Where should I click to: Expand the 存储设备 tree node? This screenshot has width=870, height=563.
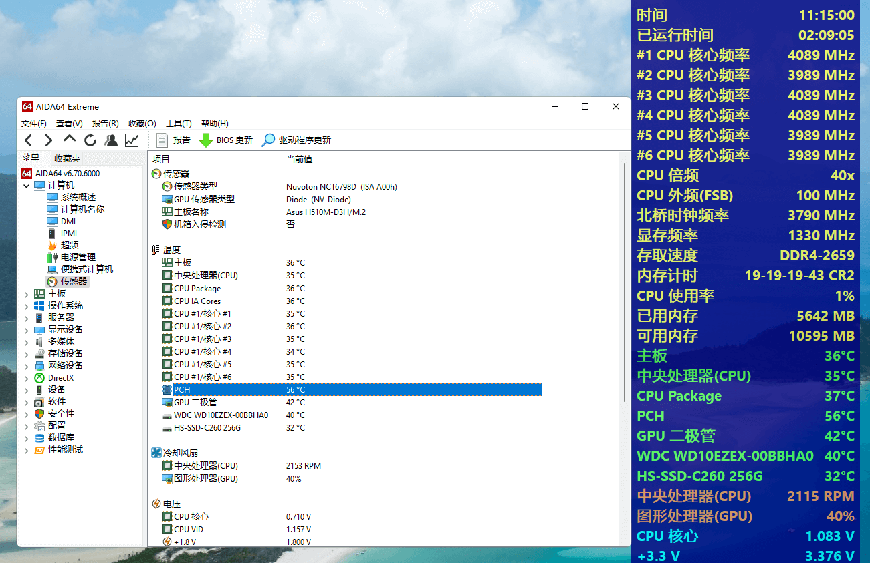point(27,354)
